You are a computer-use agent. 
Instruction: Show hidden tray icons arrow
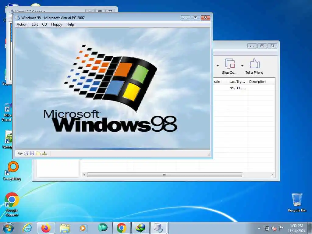pos(259,228)
